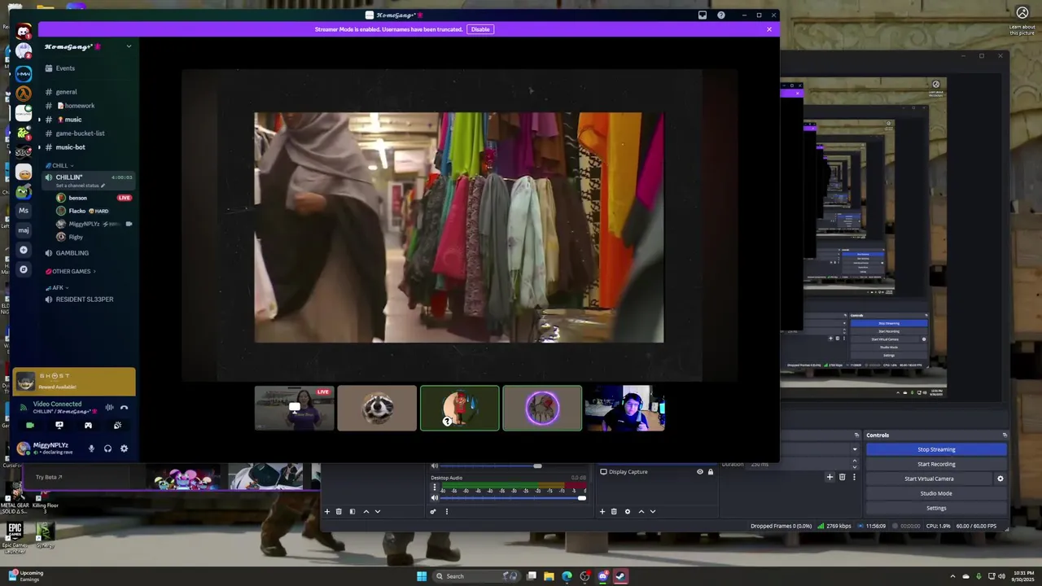The image size is (1042, 586).
Task: Select user Flacko in voice channel
Action: tap(94, 211)
